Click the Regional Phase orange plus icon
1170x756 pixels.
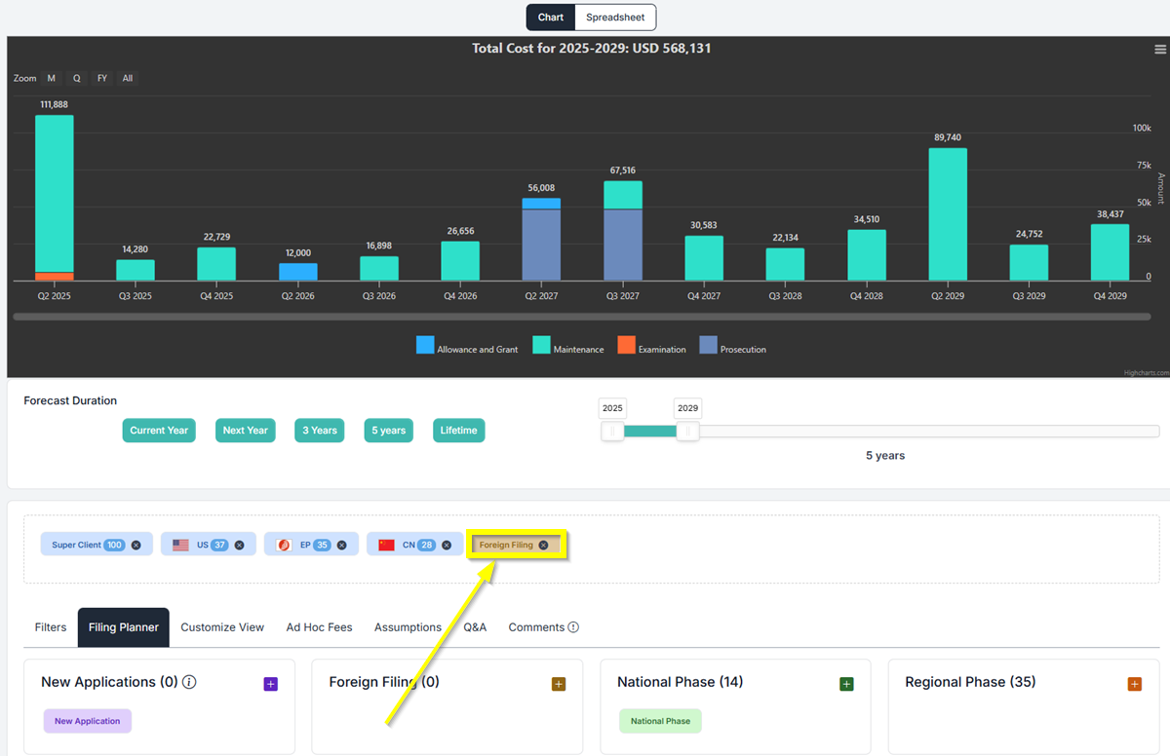tap(1135, 684)
